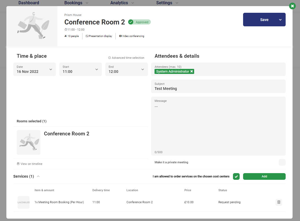This screenshot has height=221, width=300.
Task: Click the Video conferencing feature icon
Action: tap(120, 36)
